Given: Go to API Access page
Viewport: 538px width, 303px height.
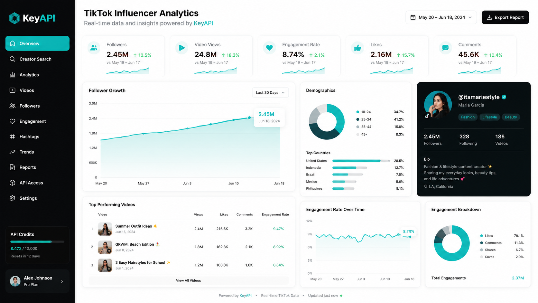Looking at the screenshot, I should [37, 183].
